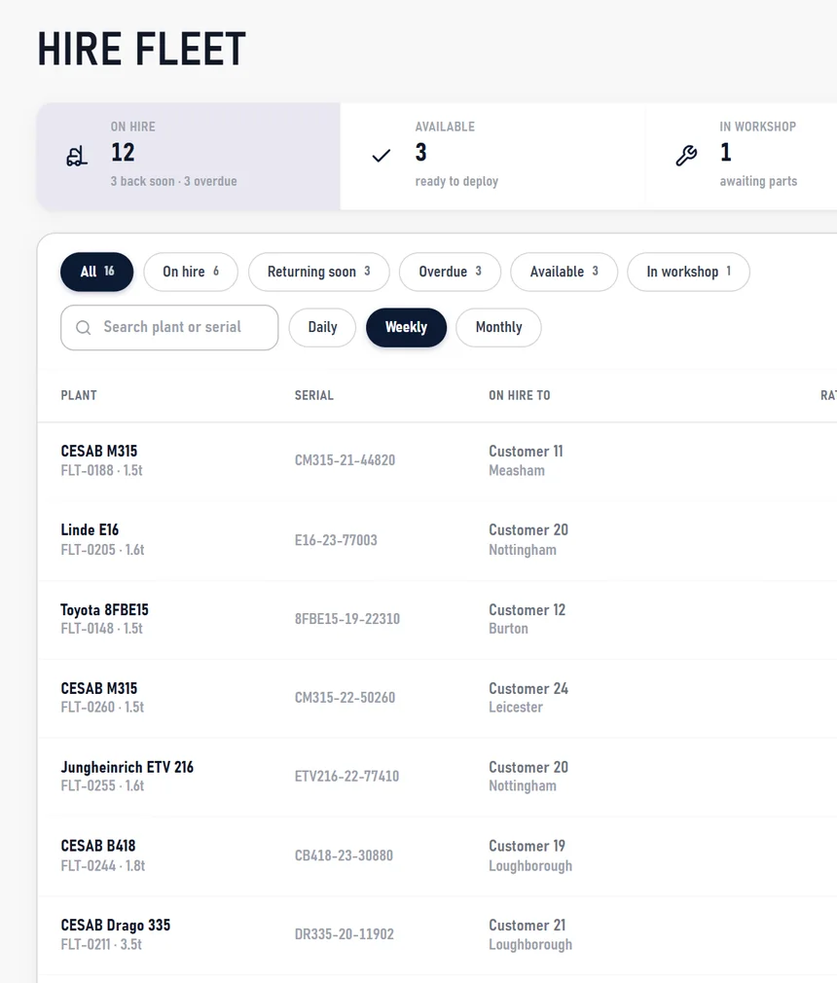Click serial CM315-22-50260
Viewport: 837px width, 983px height.
345,698
